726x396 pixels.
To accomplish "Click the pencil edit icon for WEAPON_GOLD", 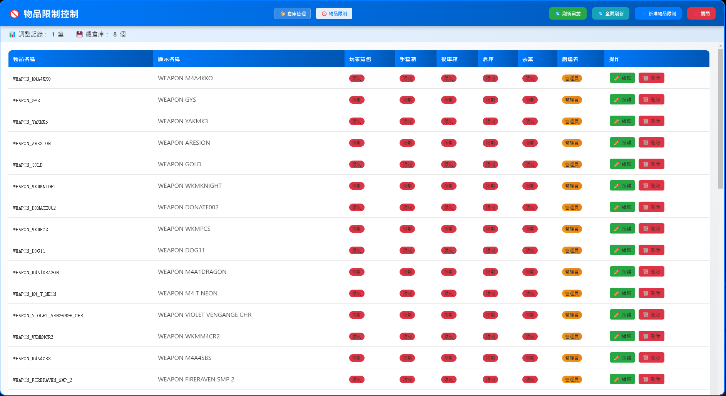I will pyautogui.click(x=616, y=164).
